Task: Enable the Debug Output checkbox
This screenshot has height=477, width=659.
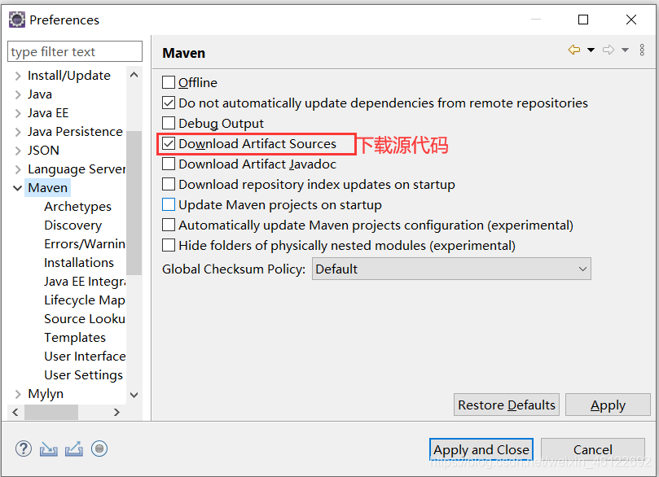Action: [169, 123]
